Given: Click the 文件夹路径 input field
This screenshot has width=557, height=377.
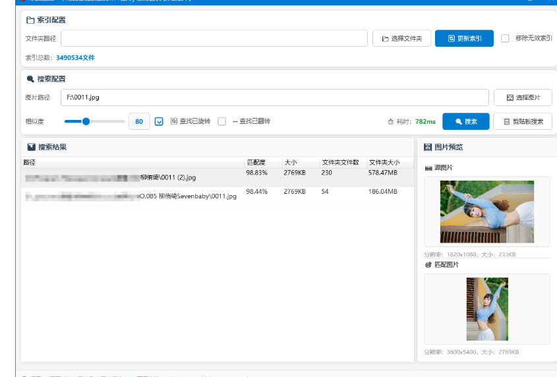Looking at the screenshot, I should click(x=214, y=38).
